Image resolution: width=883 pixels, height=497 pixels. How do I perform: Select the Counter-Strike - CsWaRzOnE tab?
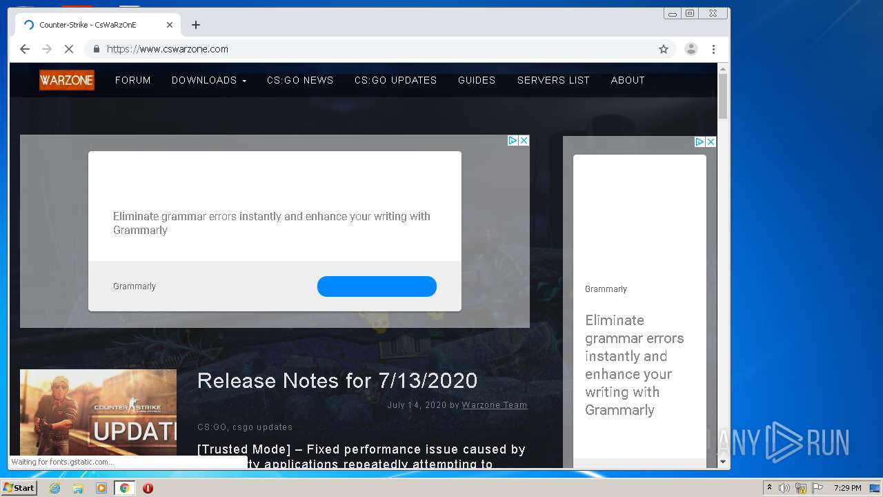click(x=98, y=25)
